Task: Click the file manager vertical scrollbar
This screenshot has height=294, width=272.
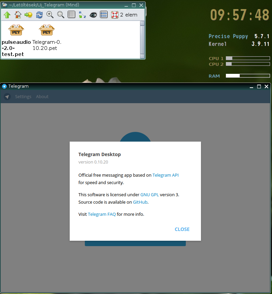Action: pyautogui.click(x=142, y=40)
